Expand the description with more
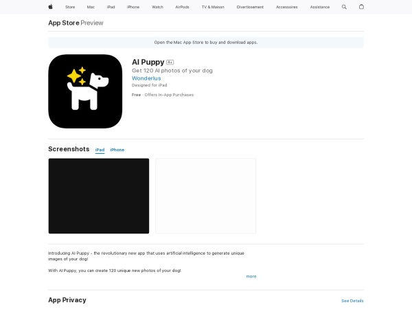Screen dimensions: 412x309 tap(251, 277)
